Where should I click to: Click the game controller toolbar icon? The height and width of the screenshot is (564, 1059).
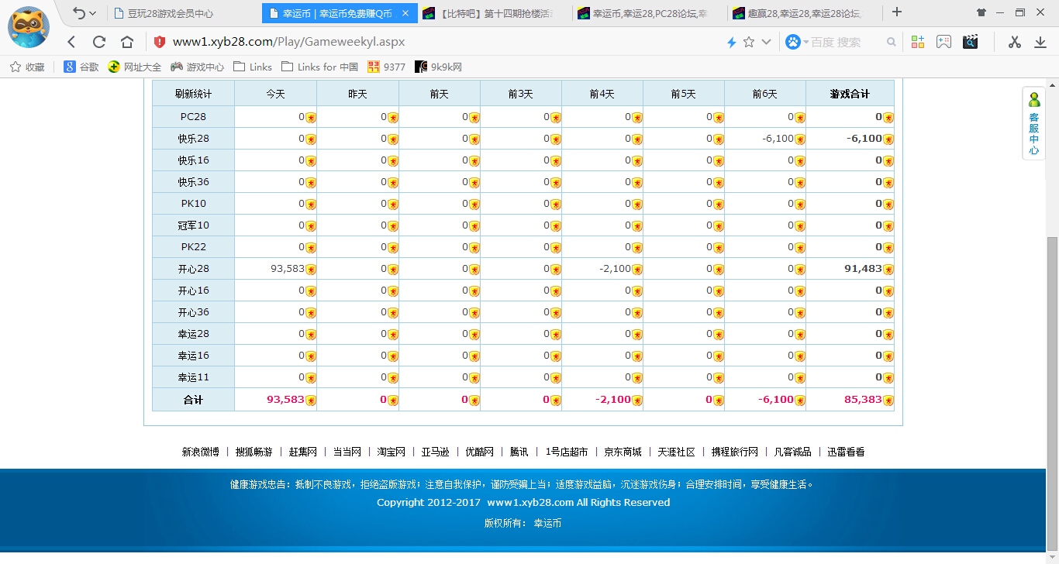pos(943,42)
